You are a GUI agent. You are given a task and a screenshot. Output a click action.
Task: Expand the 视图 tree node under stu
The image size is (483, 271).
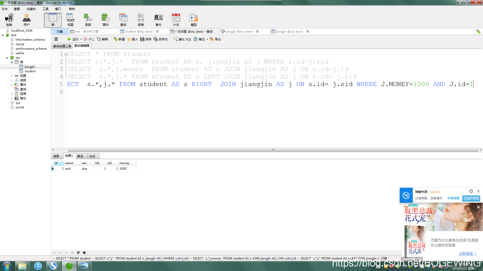click(x=12, y=76)
